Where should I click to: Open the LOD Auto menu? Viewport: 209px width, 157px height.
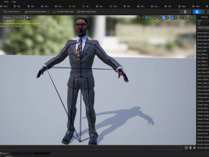coord(19,17)
